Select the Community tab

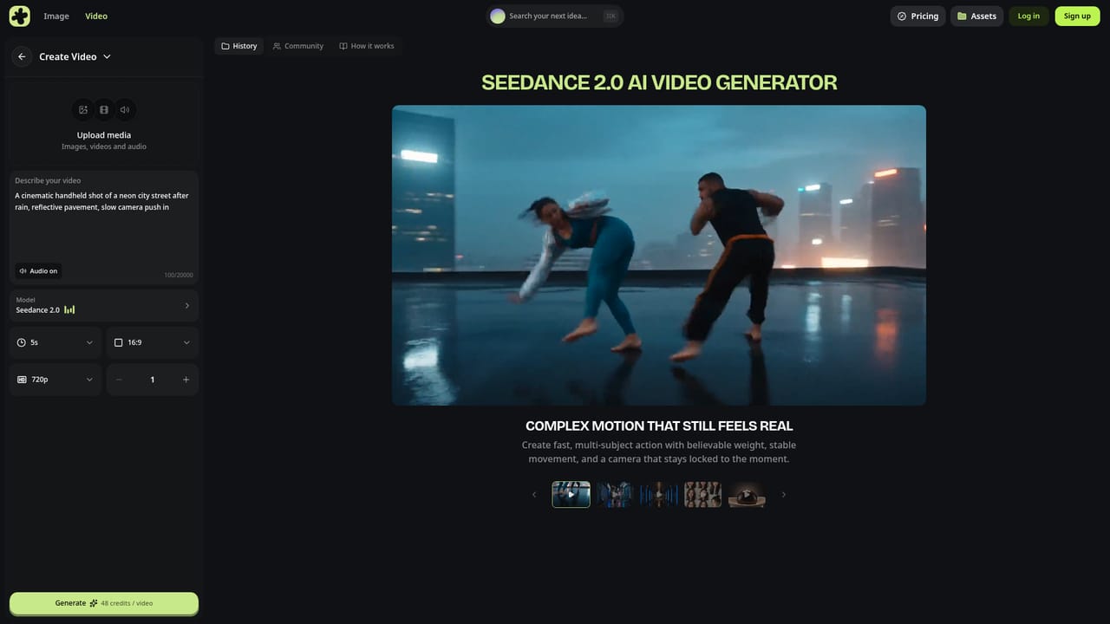(298, 46)
